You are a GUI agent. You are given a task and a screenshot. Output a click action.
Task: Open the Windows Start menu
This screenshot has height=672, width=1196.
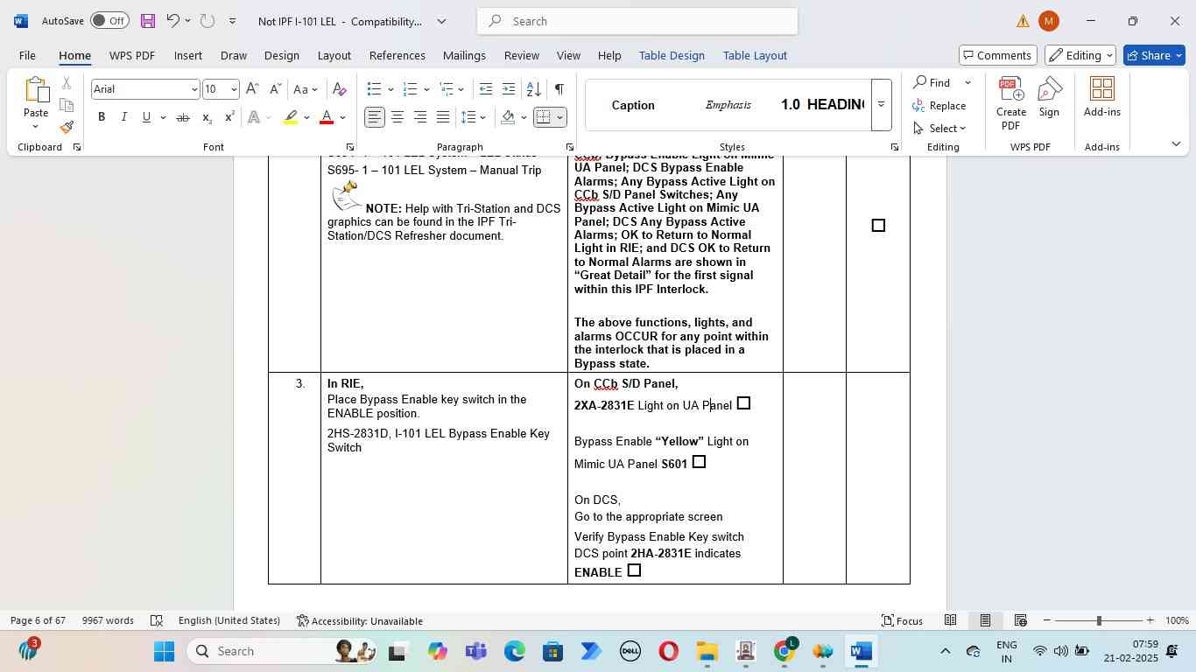[x=165, y=651]
